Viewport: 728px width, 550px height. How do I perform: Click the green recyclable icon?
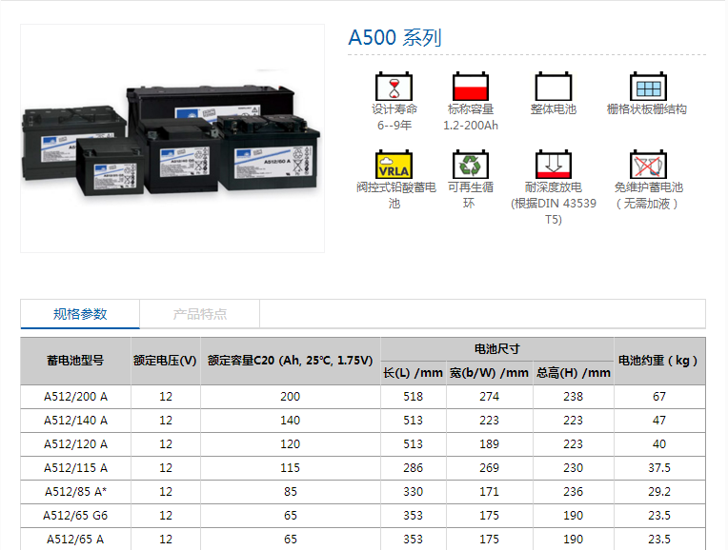click(470, 165)
